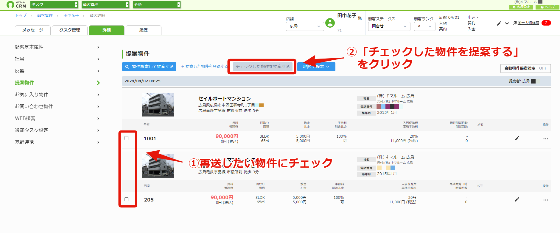
Task: Click the edit pencil for room 1001
Action: tap(517, 138)
